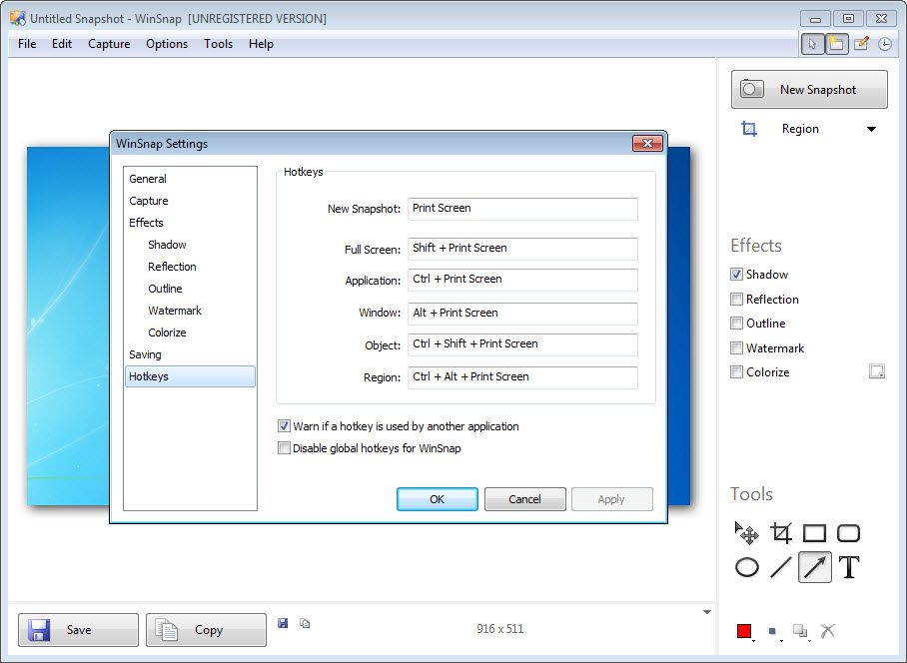Image resolution: width=907 pixels, height=663 pixels.
Task: Select Outline in the settings list
Action: 190,289
